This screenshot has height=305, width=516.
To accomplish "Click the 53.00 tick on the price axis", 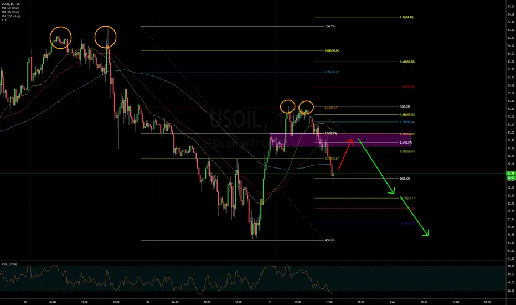I will click(x=511, y=133).
